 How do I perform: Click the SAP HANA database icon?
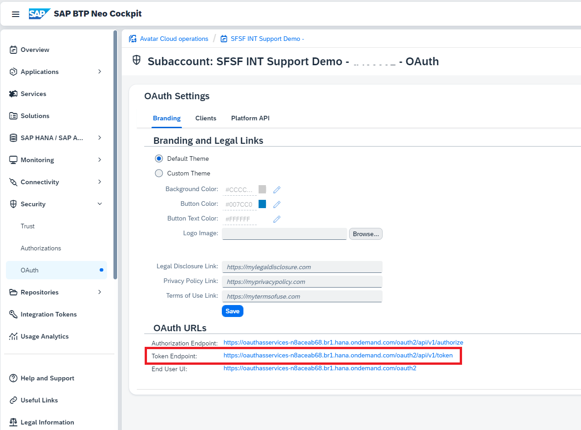tap(13, 138)
